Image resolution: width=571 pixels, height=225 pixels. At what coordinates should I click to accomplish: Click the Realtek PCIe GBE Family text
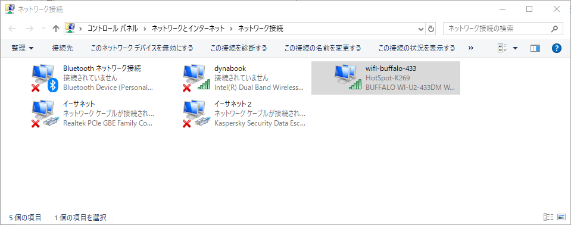tap(108, 123)
